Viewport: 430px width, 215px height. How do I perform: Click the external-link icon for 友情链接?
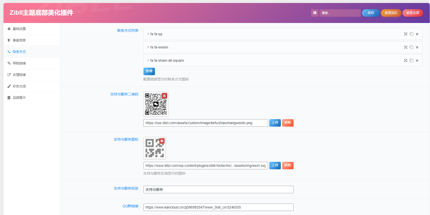click(x=9, y=75)
